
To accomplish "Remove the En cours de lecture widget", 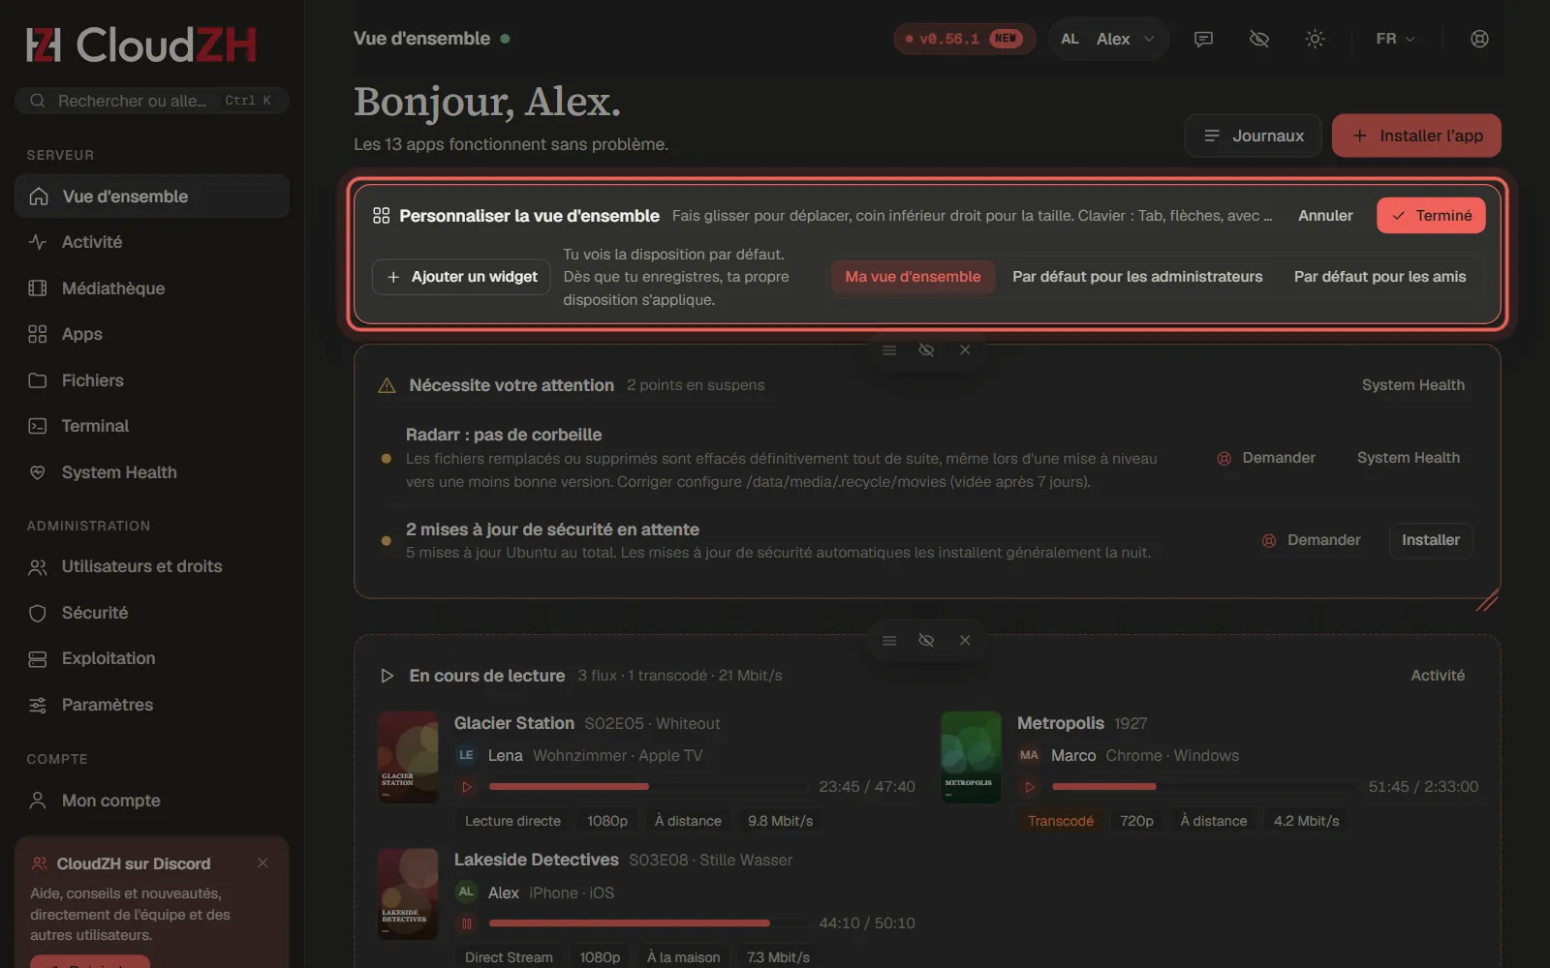I will pos(965,641).
